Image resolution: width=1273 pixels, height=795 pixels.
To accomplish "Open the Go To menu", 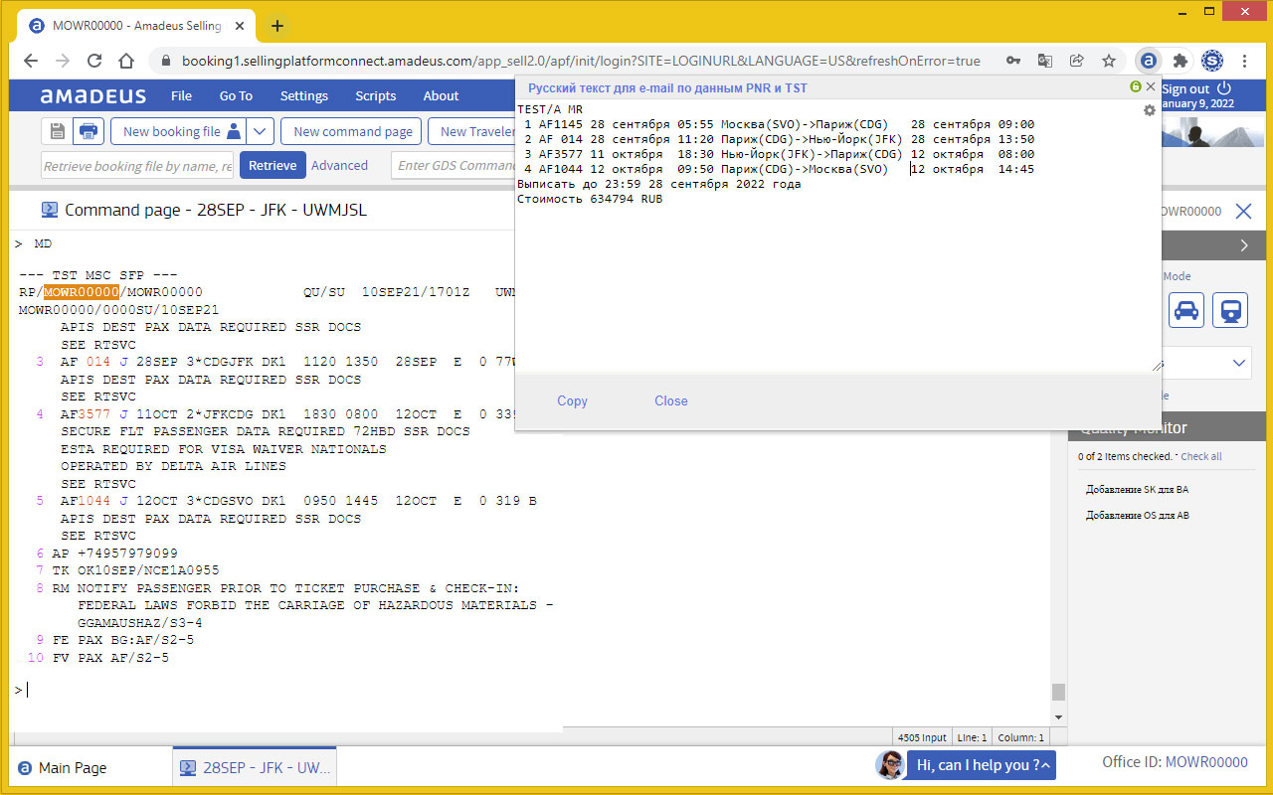I will [x=236, y=96].
